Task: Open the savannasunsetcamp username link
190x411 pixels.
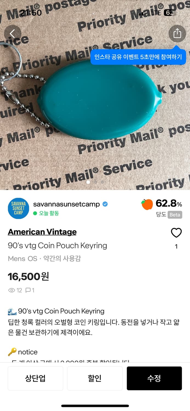Action: [66, 204]
